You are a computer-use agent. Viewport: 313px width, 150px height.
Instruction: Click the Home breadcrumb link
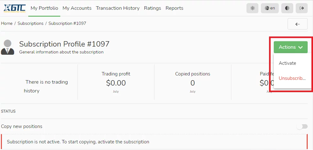point(7,23)
